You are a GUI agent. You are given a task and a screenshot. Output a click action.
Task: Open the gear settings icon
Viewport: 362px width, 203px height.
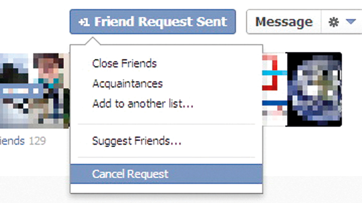click(x=333, y=22)
